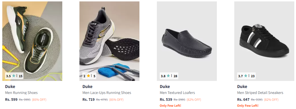Open the black Textured Loafers image

[187, 41]
